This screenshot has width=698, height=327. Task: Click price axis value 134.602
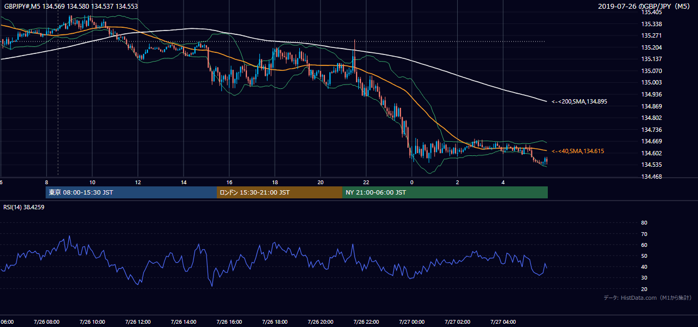point(652,153)
